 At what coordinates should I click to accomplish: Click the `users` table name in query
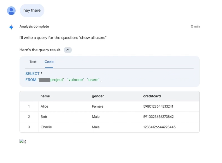click(x=93, y=80)
